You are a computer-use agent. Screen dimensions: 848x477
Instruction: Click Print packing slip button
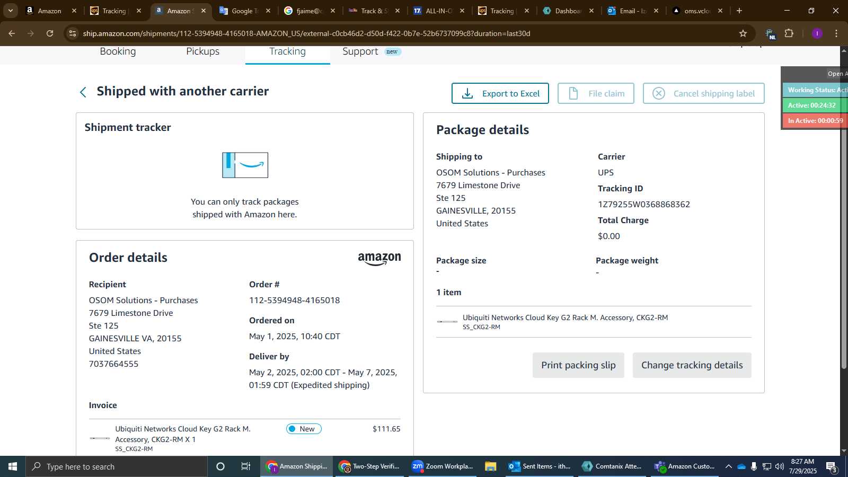tap(578, 365)
